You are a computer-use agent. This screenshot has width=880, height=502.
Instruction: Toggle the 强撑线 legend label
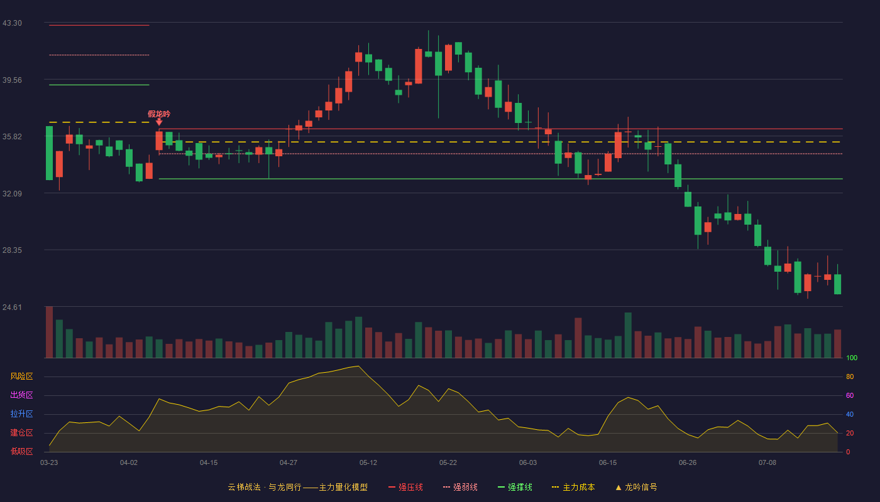click(520, 487)
